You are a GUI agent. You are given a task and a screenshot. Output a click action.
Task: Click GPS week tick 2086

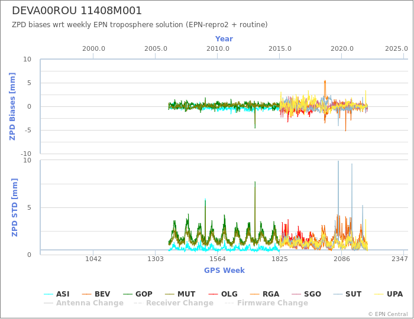[x=342, y=259]
